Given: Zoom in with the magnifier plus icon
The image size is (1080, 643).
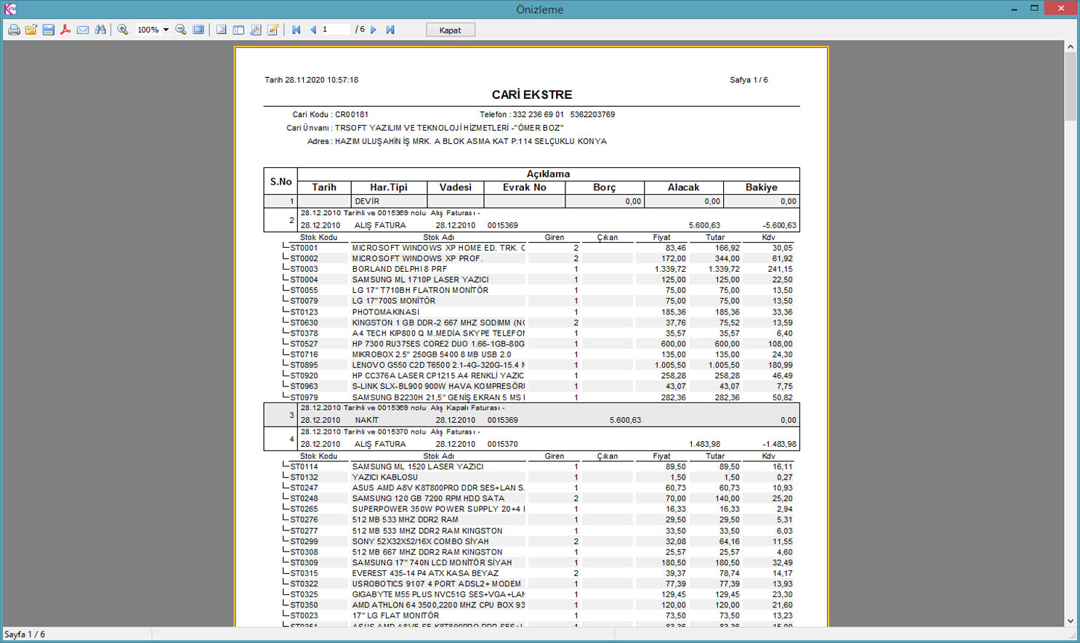Looking at the screenshot, I should 123,30.
